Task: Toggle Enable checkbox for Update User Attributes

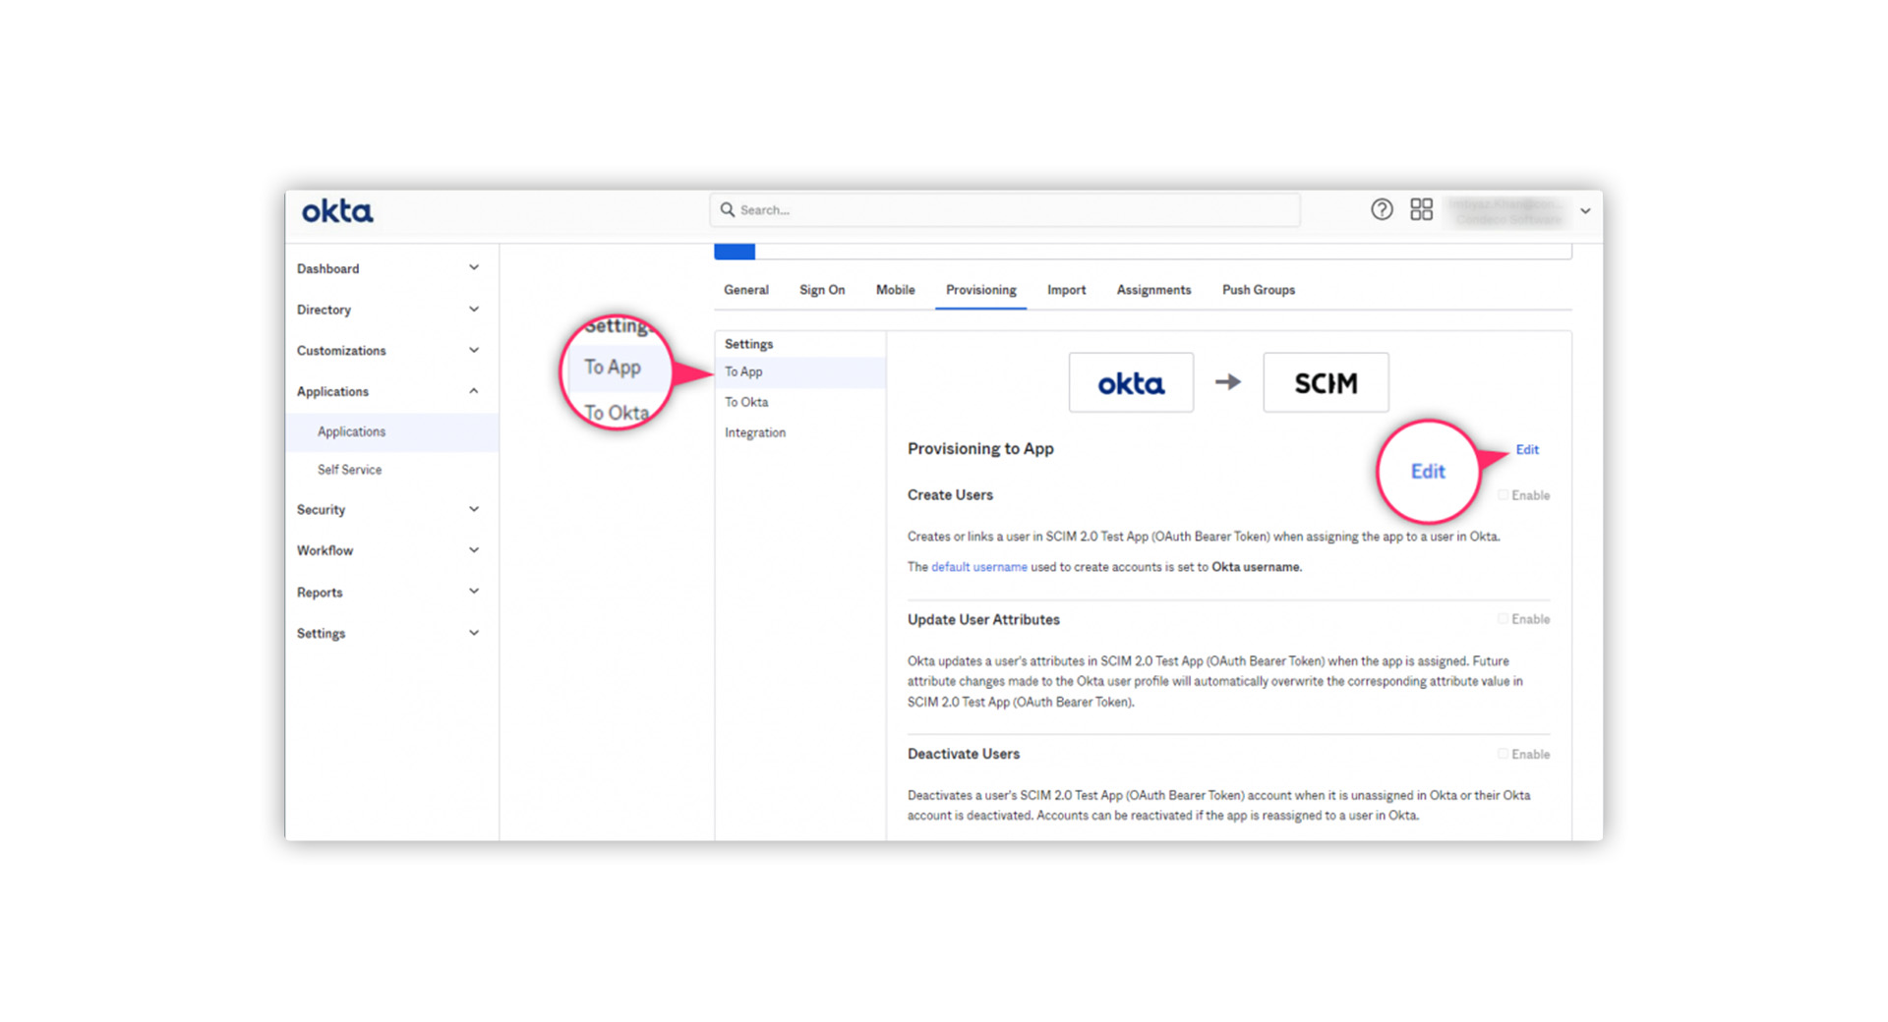Action: tap(1503, 619)
